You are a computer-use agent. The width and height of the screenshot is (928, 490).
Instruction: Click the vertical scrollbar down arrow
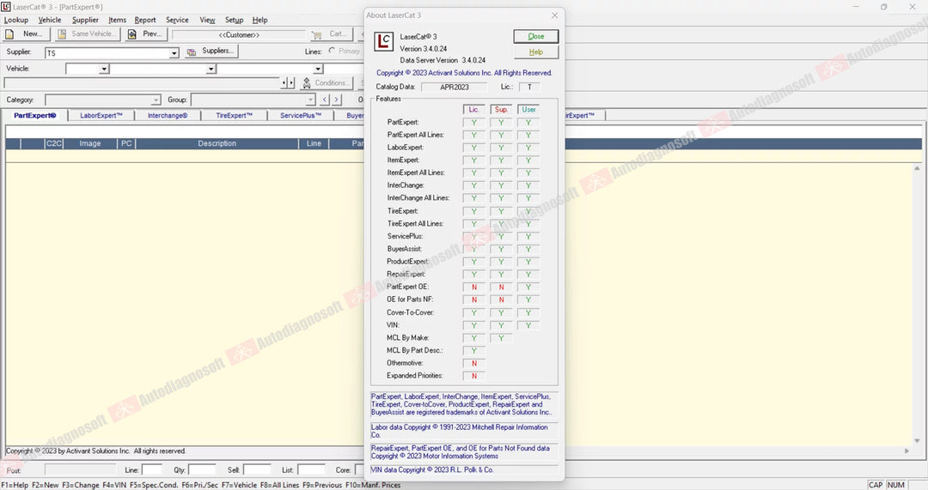[917, 440]
